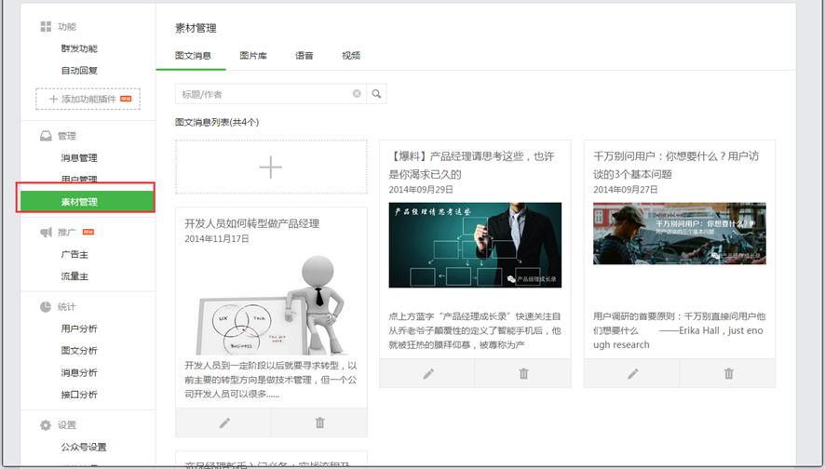
Task: Click the 功能 grid icon
Action: click(46, 26)
